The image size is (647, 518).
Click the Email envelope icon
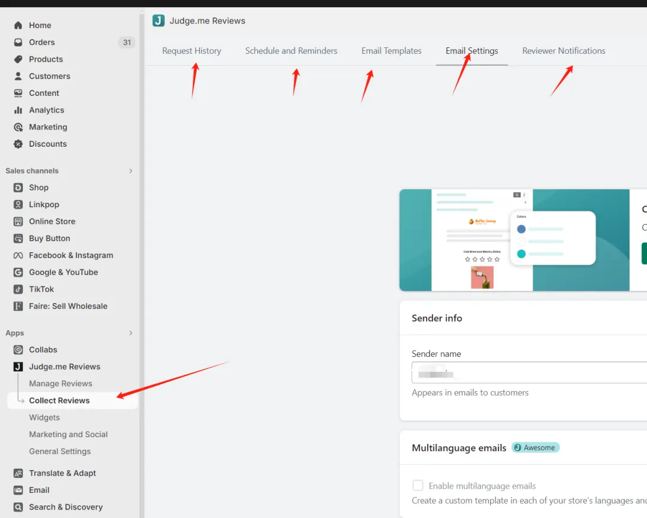click(x=18, y=490)
